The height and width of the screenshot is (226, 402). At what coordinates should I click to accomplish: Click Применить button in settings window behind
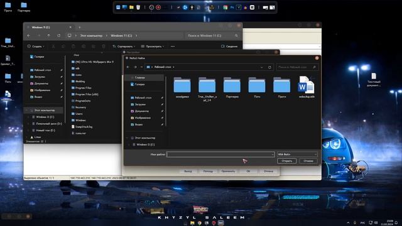pos(228,171)
